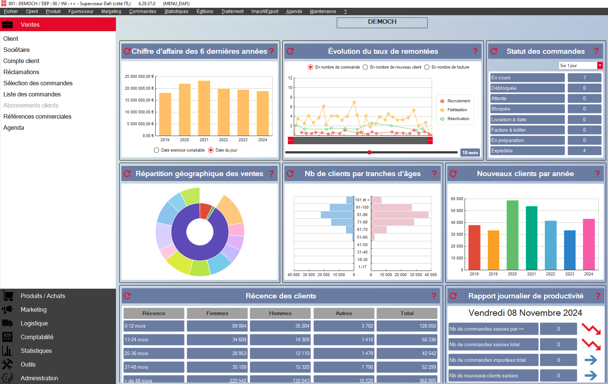Image resolution: width=608 pixels, height=384 pixels.
Task: Refresh Répartition géographique des ventes
Action: click(x=127, y=174)
